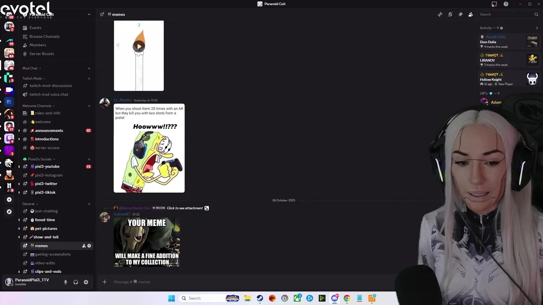This screenshot has height=305, width=543.
Task: Show pinned messages
Action: (x=460, y=14)
